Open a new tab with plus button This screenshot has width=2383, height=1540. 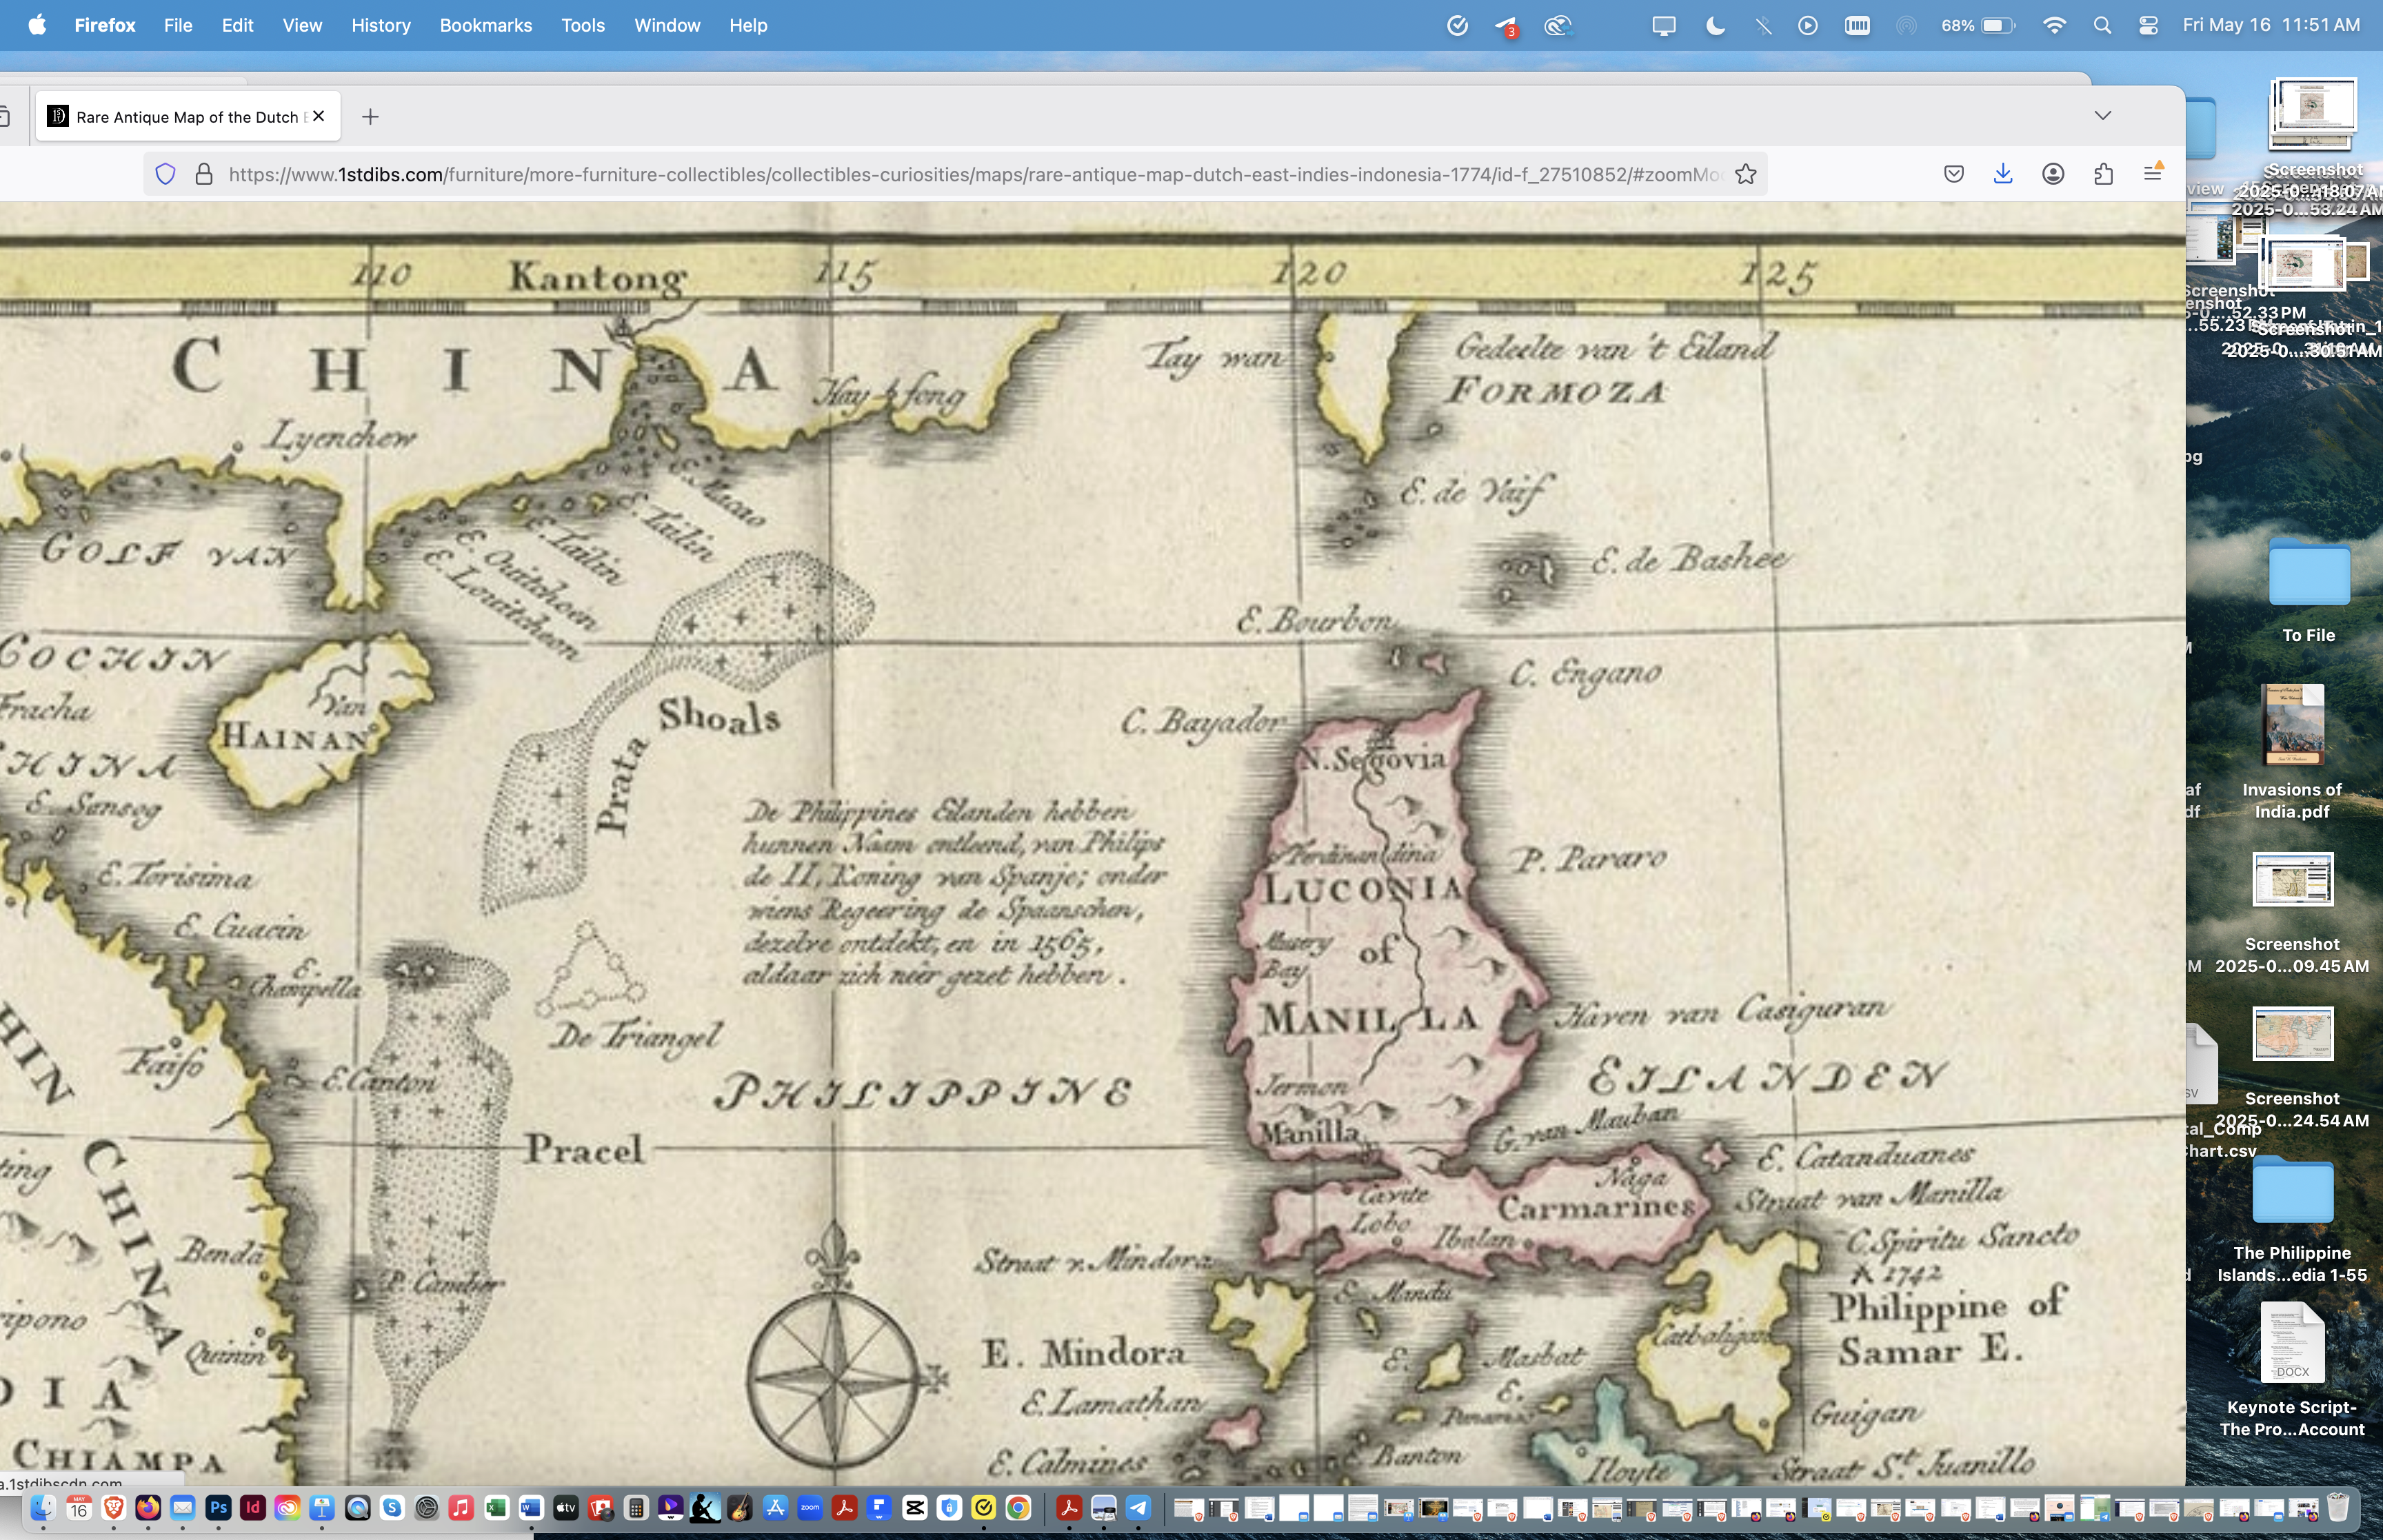point(370,117)
